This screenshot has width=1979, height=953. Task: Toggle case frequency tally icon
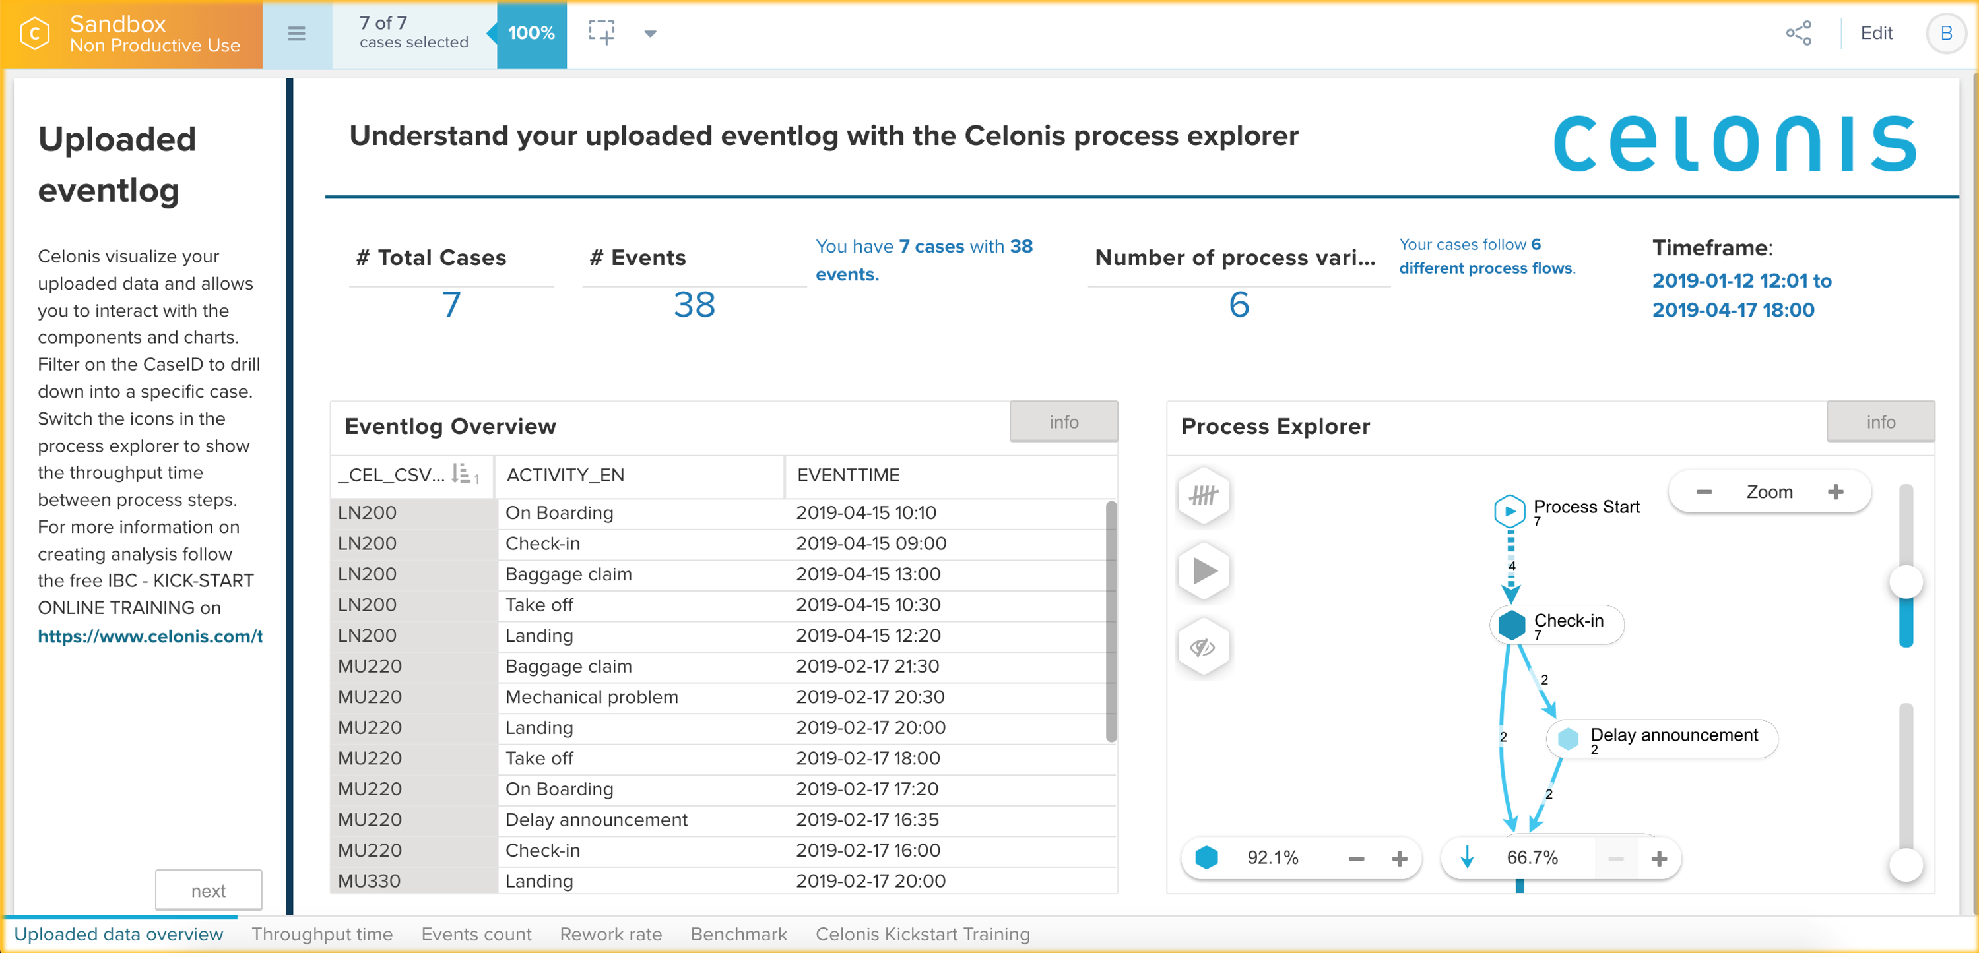pyautogui.click(x=1204, y=495)
